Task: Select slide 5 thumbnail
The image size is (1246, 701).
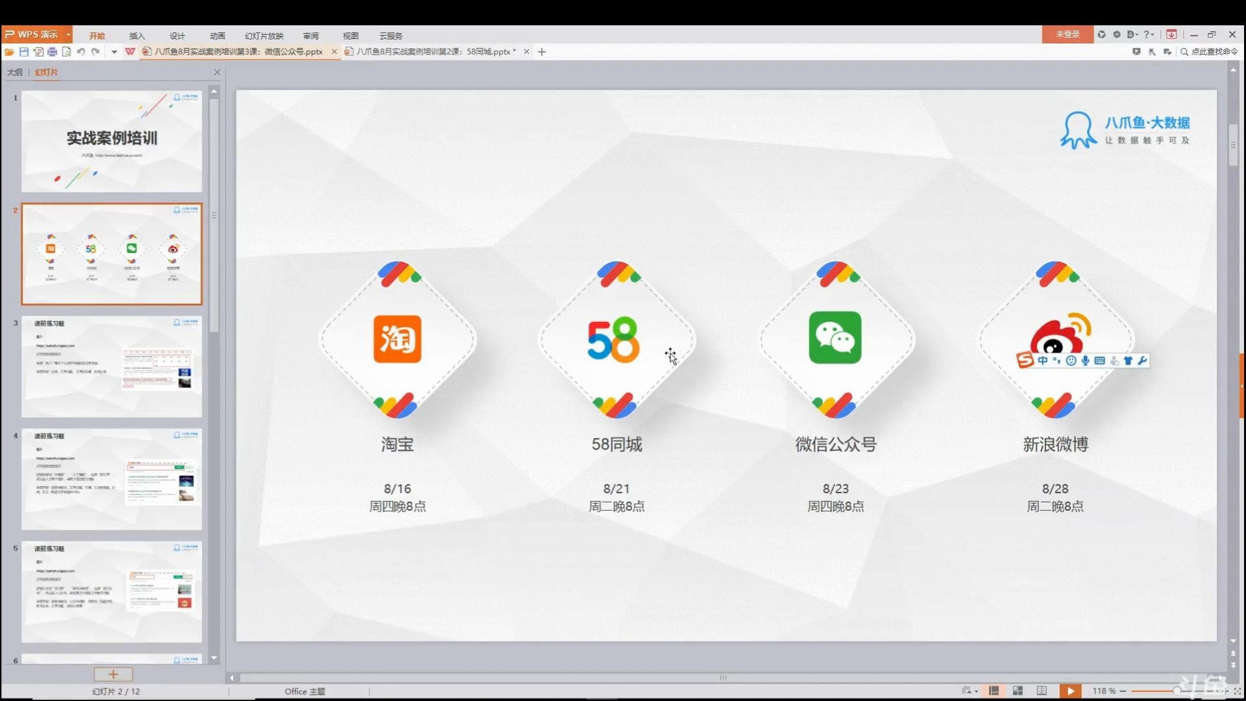Action: click(112, 592)
